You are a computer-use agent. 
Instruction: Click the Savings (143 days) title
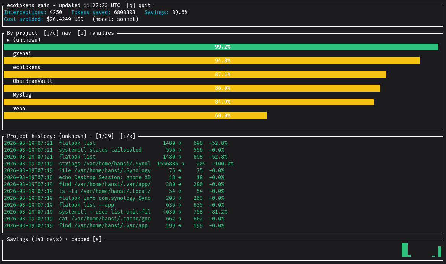point(34,239)
